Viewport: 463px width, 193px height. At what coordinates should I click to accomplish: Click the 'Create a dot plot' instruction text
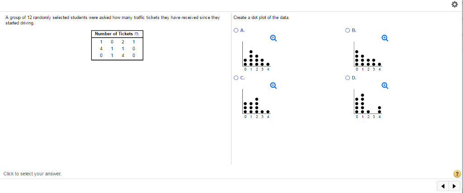point(262,18)
